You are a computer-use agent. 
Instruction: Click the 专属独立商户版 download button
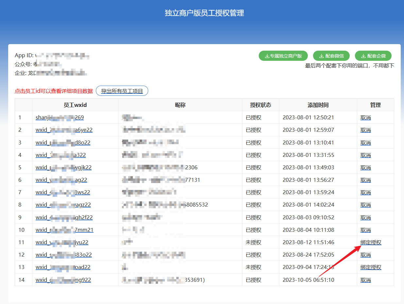(283, 56)
